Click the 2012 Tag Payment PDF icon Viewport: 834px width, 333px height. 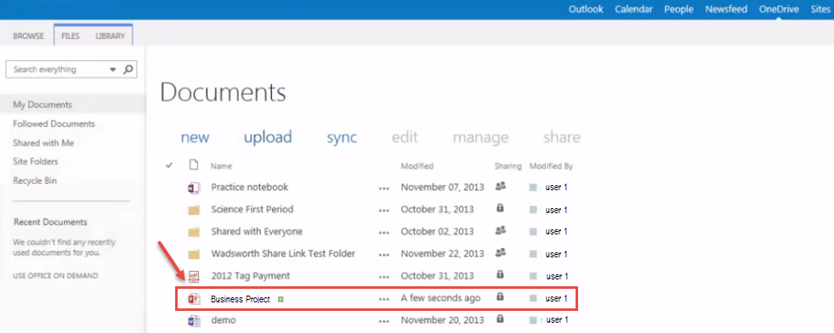pos(194,276)
